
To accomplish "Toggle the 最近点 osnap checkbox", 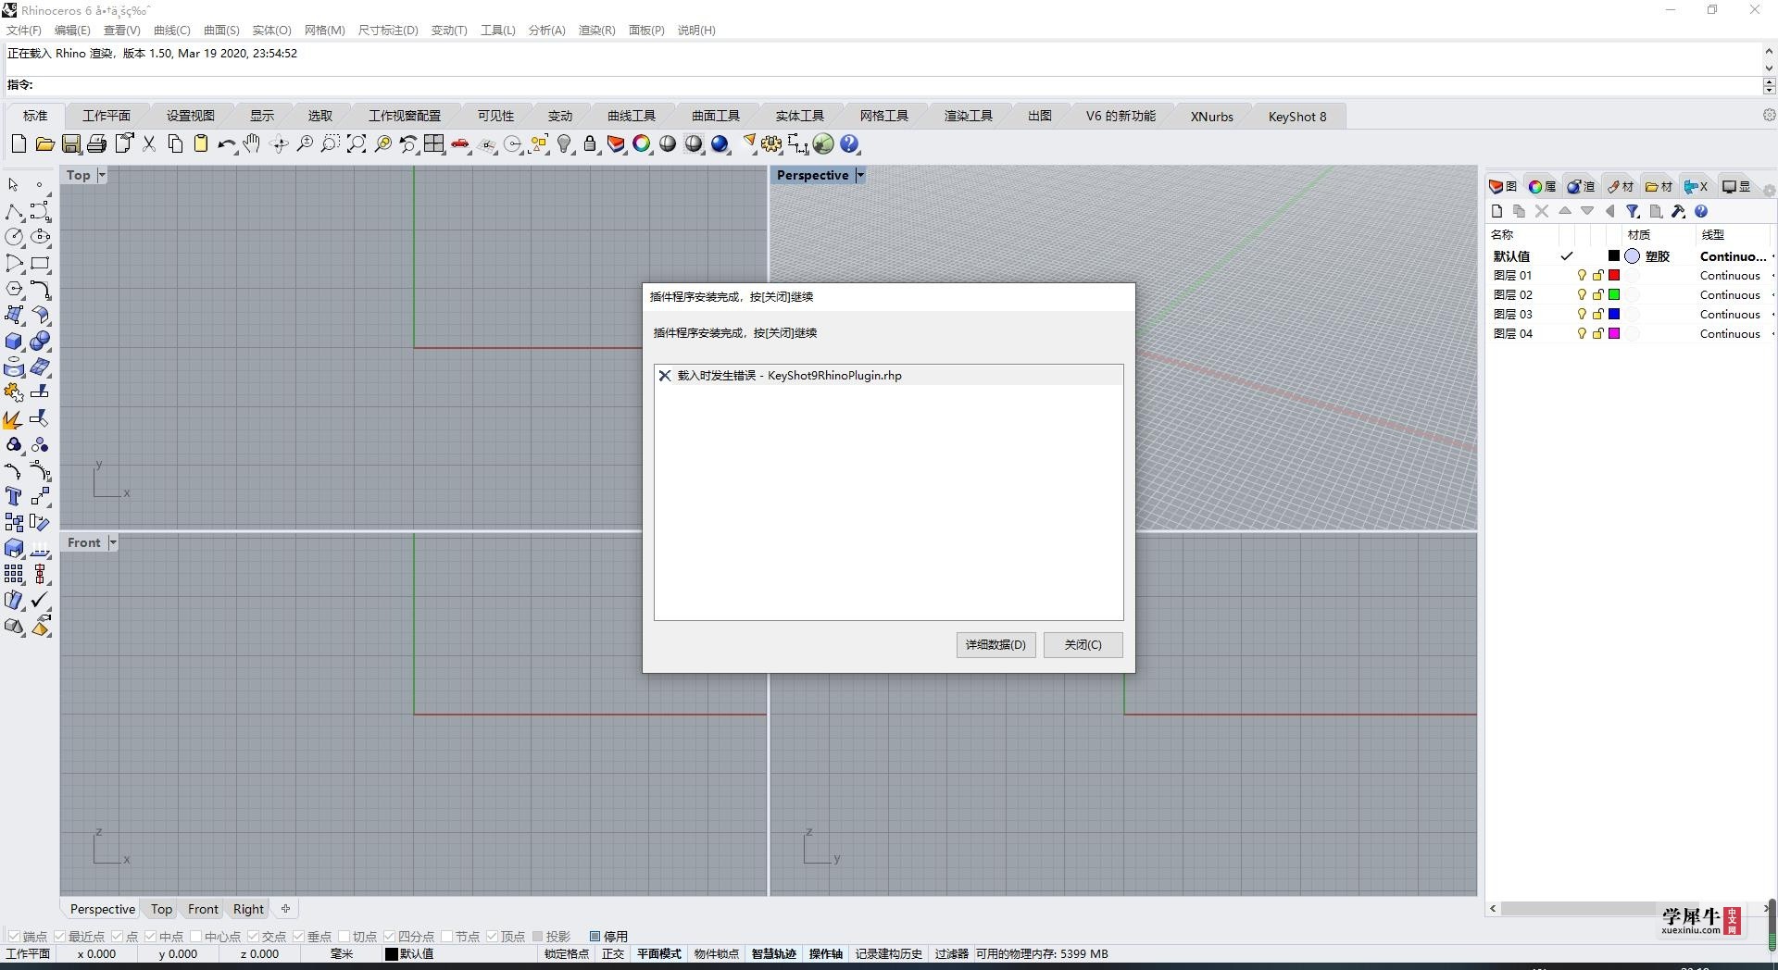I will point(60,937).
